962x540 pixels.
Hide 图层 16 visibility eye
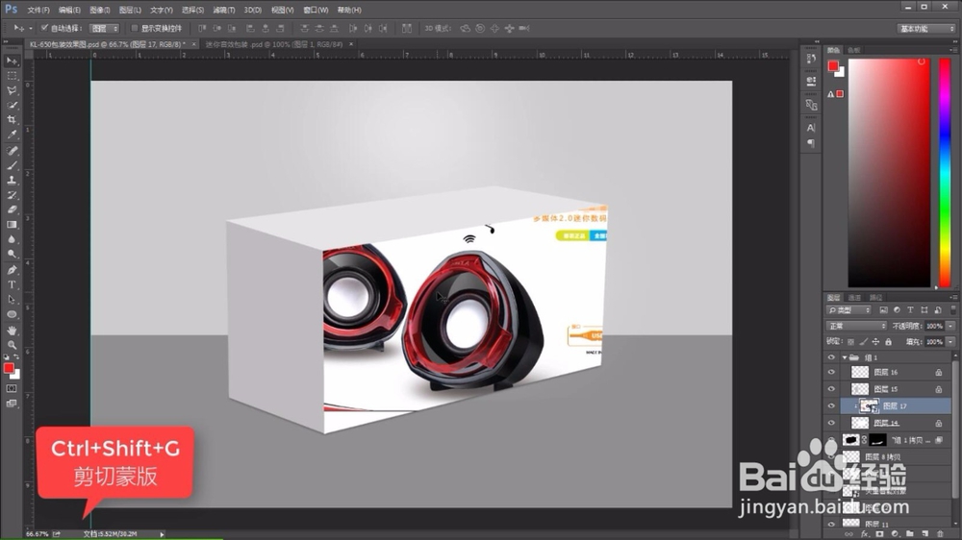pyautogui.click(x=831, y=372)
